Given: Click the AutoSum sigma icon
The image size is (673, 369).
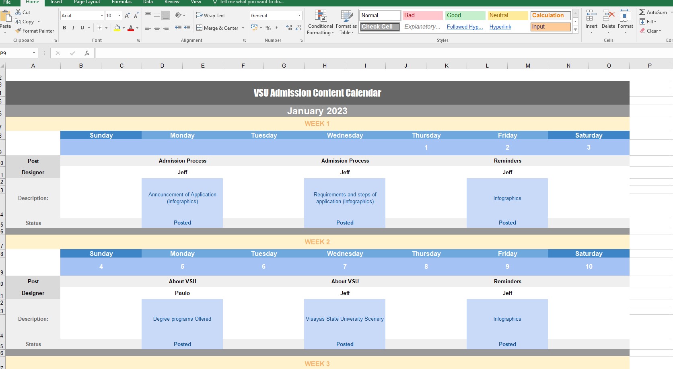Looking at the screenshot, I should point(642,12).
